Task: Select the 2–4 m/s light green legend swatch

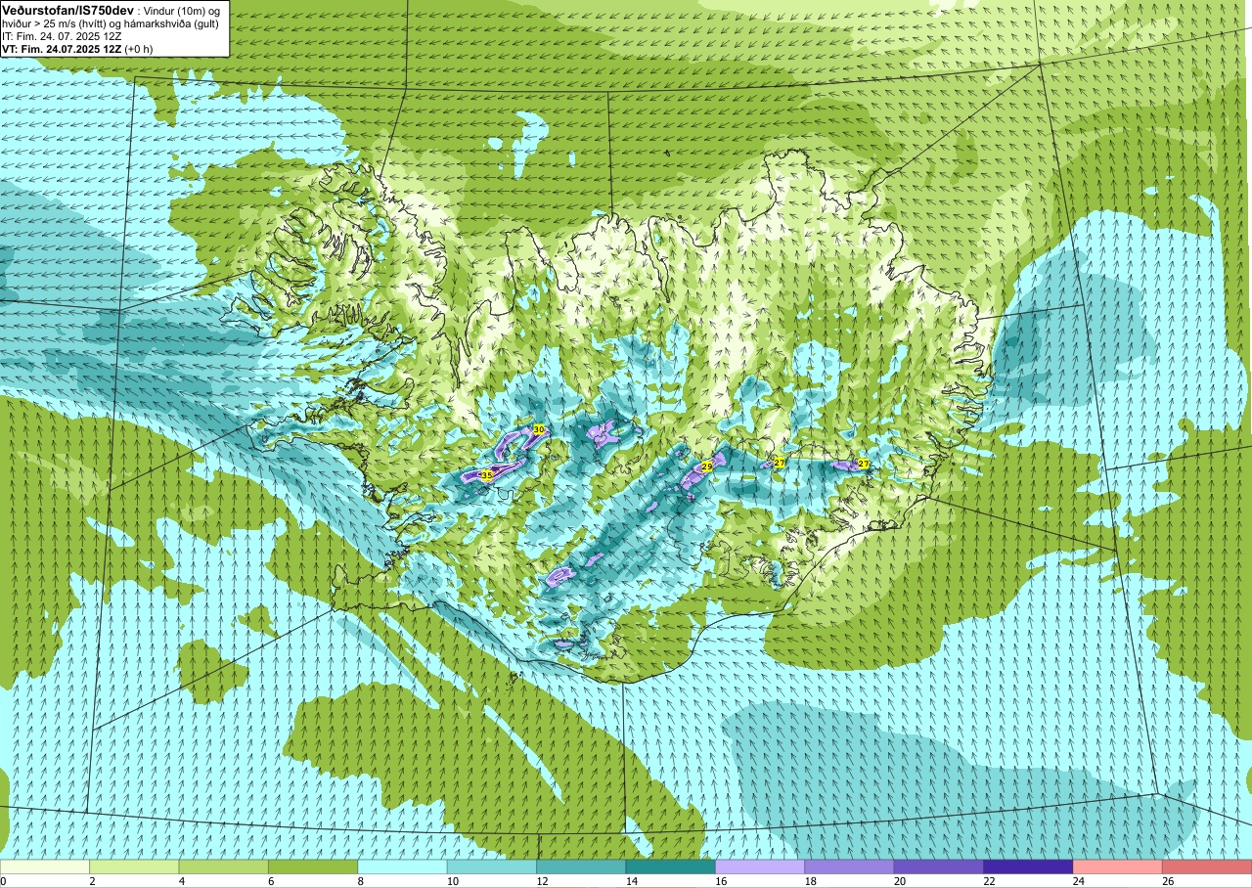Action: [x=134, y=867]
